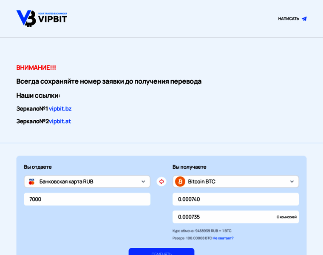
Task: Open the Банковская карта RUB dropdown
Action: (87, 181)
